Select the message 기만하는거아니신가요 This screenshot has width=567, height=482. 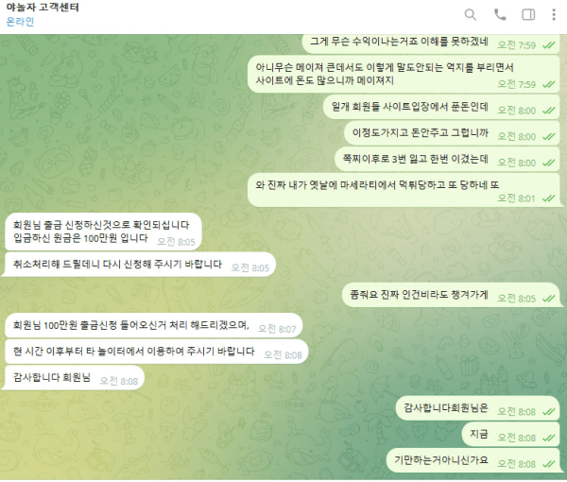click(x=473, y=460)
